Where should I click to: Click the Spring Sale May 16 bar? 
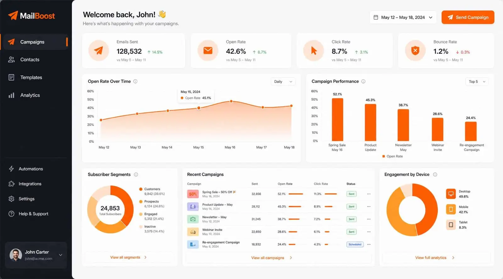[338, 120]
